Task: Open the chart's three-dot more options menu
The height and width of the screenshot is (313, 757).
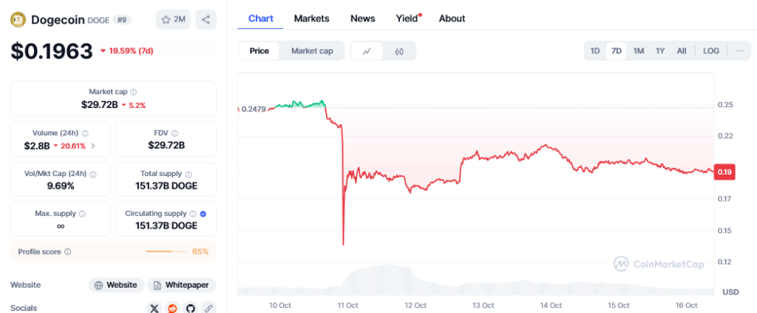Action: click(x=739, y=51)
